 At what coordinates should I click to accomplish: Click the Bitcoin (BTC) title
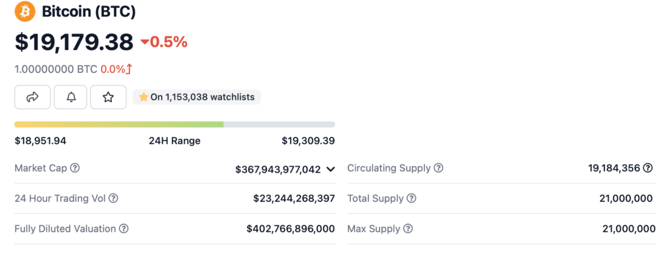tap(89, 12)
